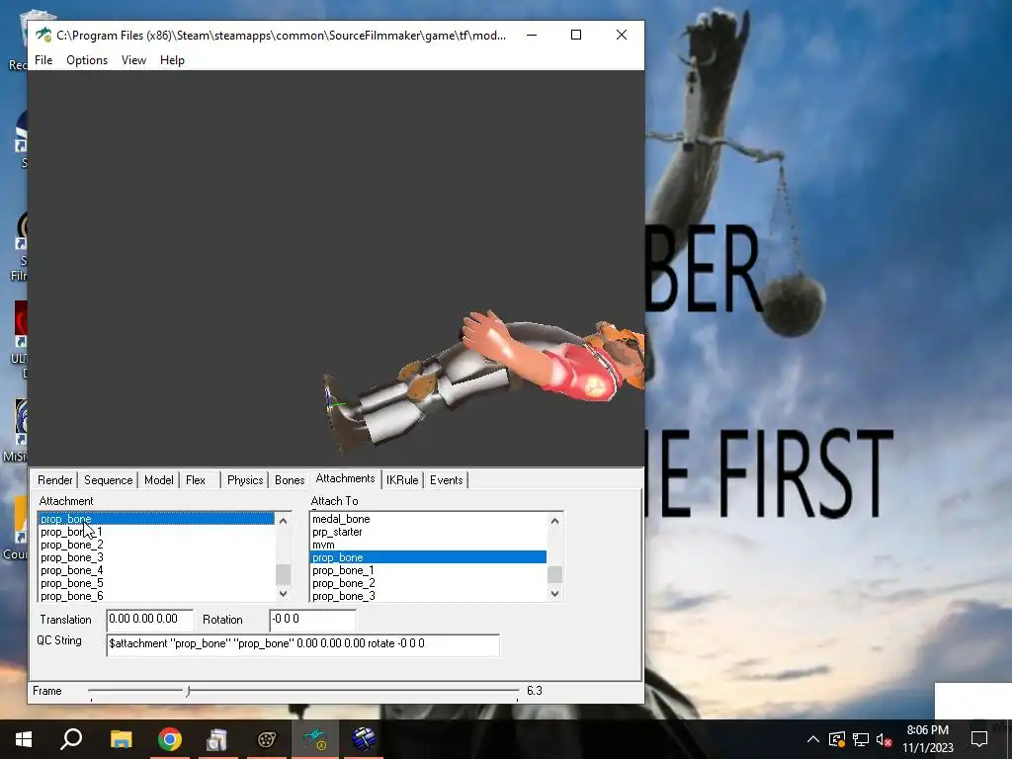
Task: Select prop_bone_1 in Attachment list
Action: [x=156, y=532]
